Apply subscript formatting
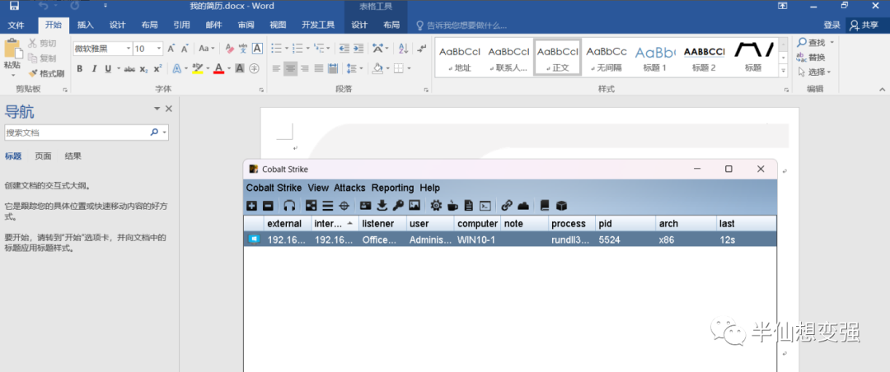890x372 pixels. click(143, 68)
